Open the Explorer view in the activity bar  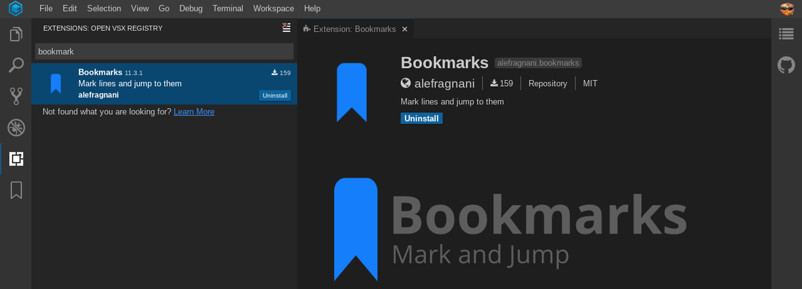click(x=16, y=34)
